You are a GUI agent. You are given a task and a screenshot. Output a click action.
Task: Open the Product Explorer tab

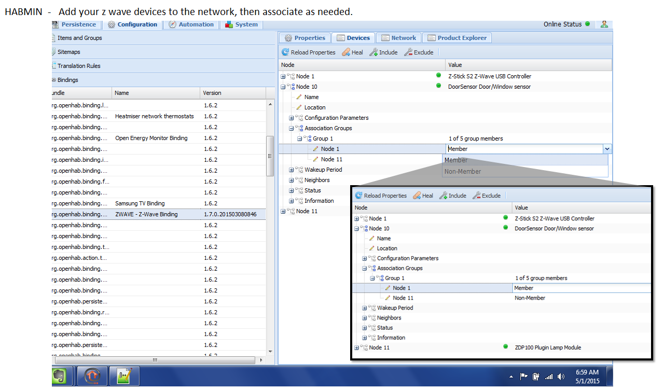[457, 38]
